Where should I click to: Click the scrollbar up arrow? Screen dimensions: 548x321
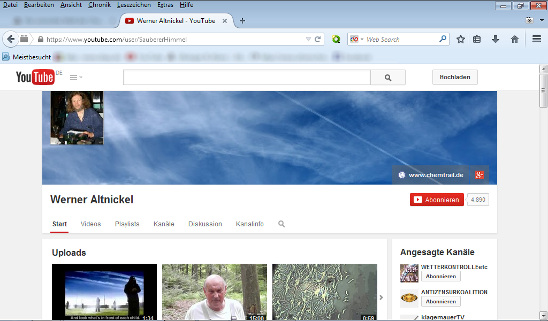tap(543, 69)
